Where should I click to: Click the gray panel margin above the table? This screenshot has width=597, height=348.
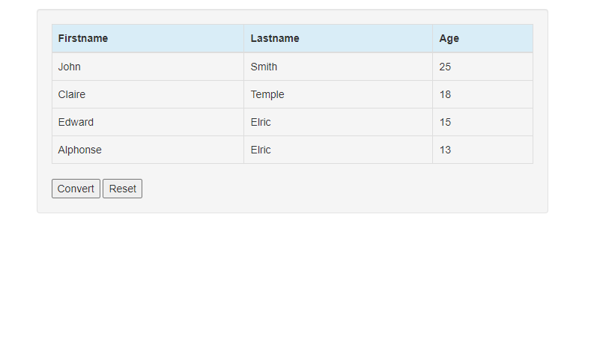point(292,17)
